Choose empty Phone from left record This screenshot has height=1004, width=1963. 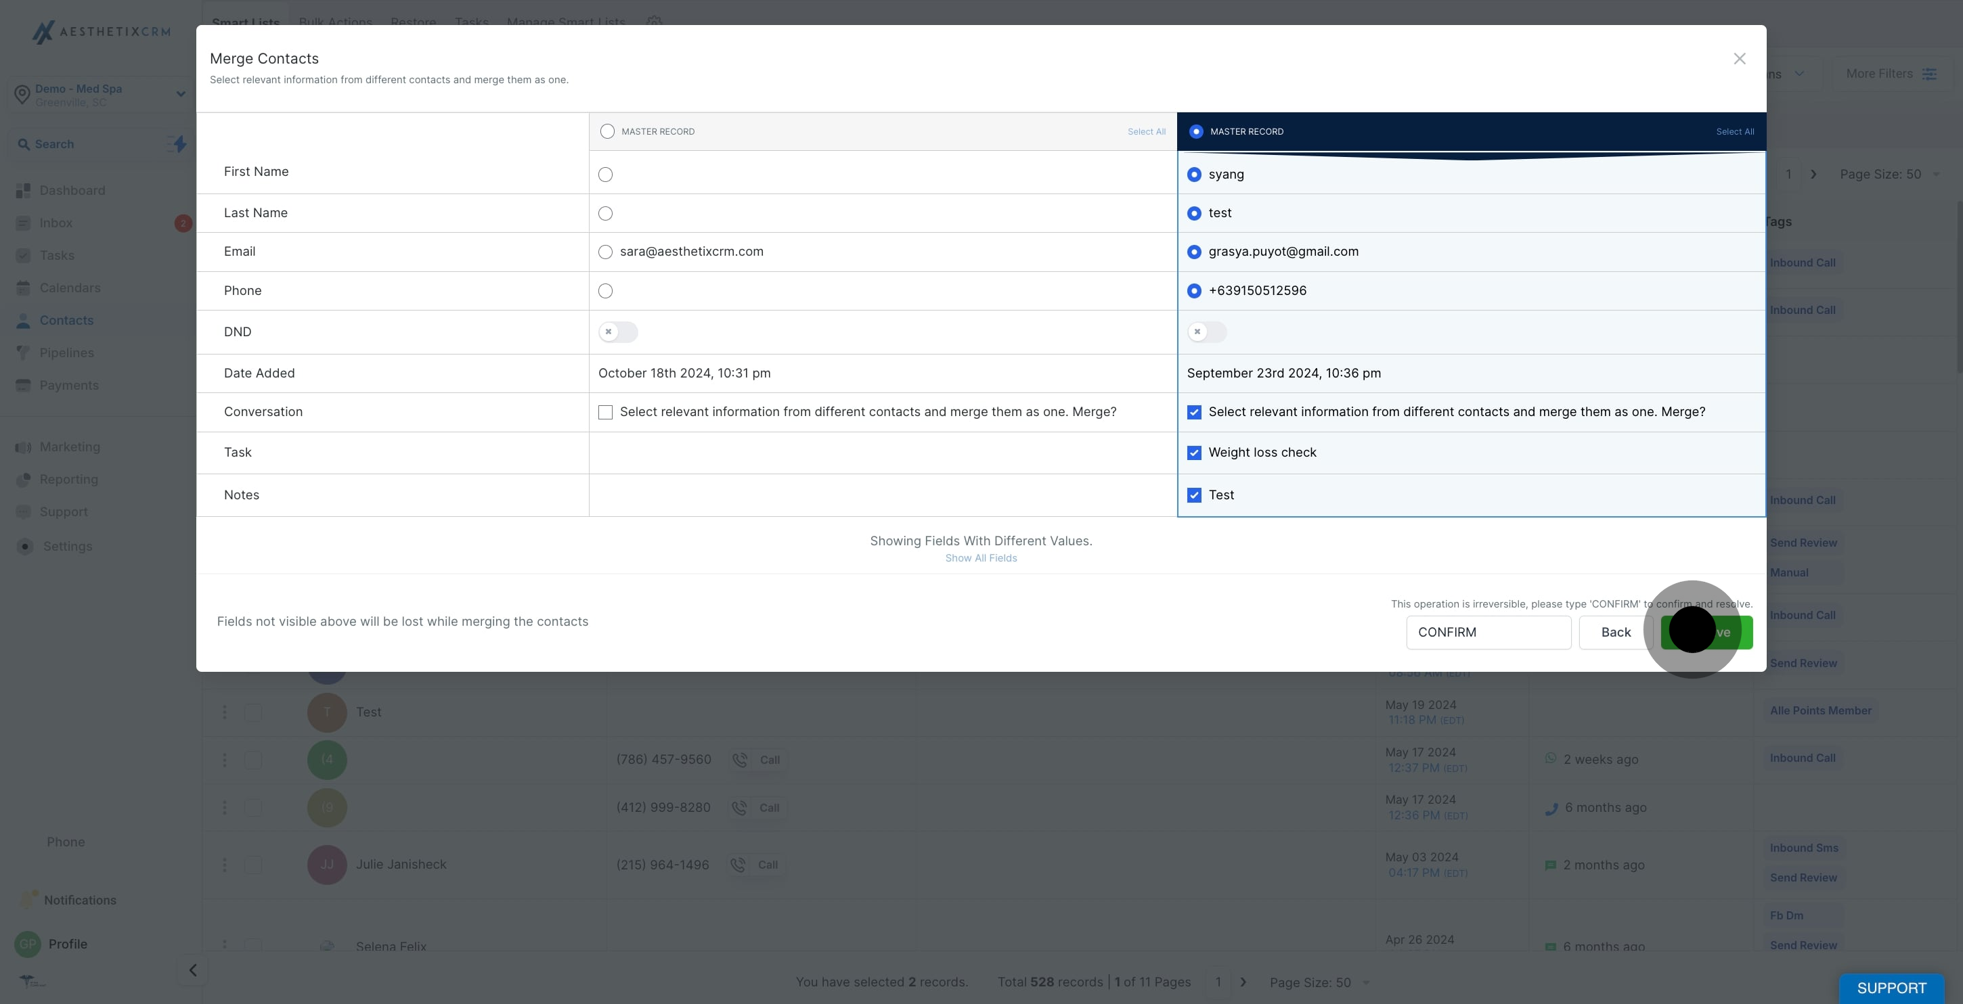(x=605, y=291)
